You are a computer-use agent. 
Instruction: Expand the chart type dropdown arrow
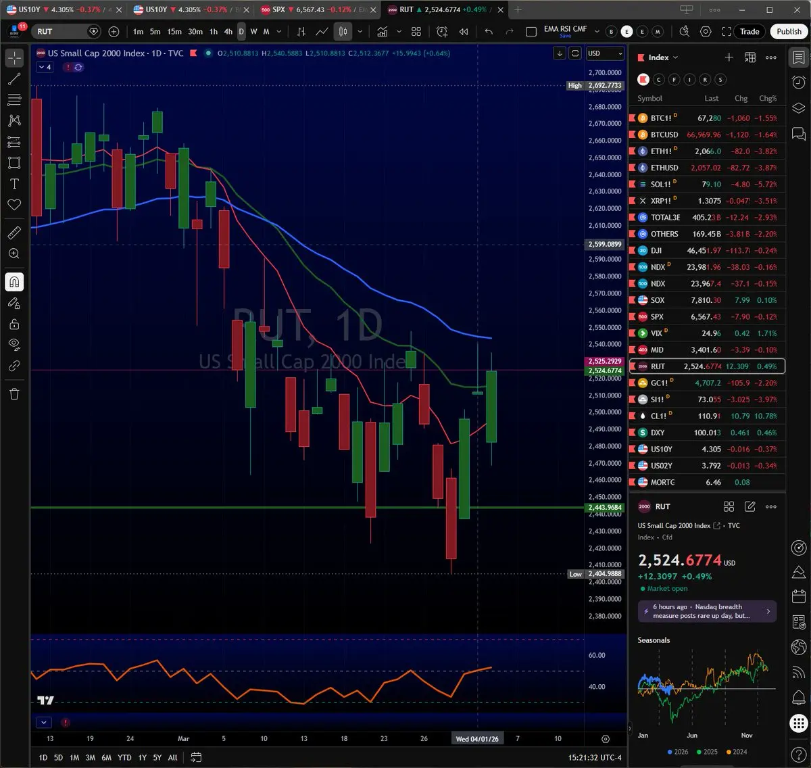click(x=360, y=32)
